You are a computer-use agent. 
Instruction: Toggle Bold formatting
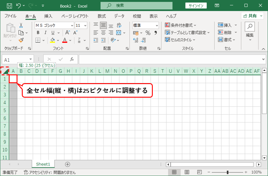pos(38,32)
